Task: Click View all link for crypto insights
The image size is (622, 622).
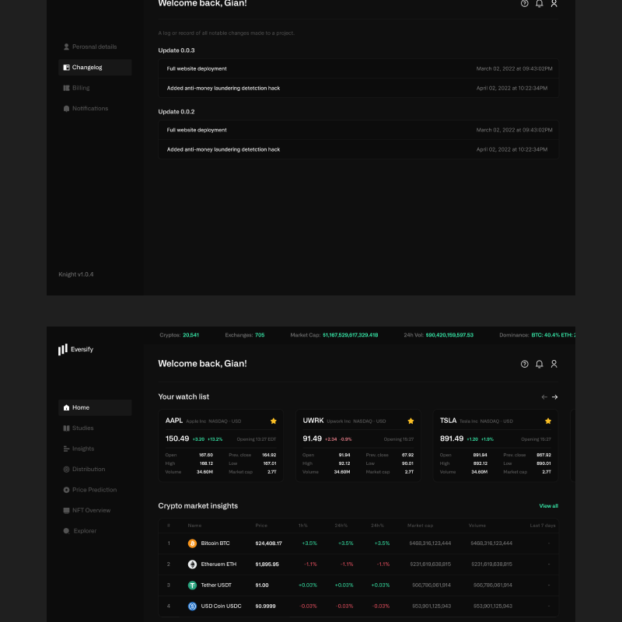Action: click(549, 506)
